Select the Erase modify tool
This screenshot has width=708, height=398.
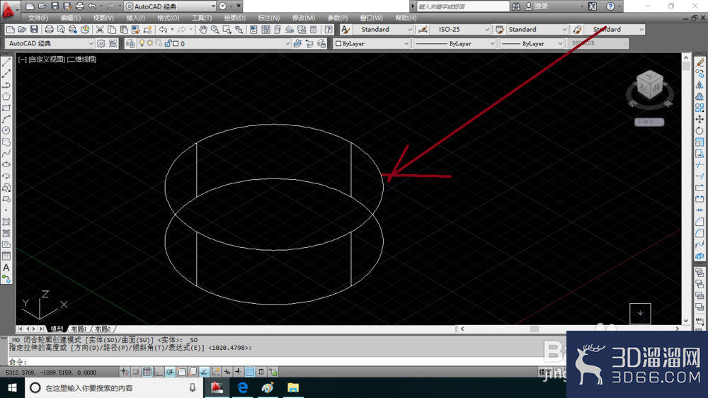point(700,62)
